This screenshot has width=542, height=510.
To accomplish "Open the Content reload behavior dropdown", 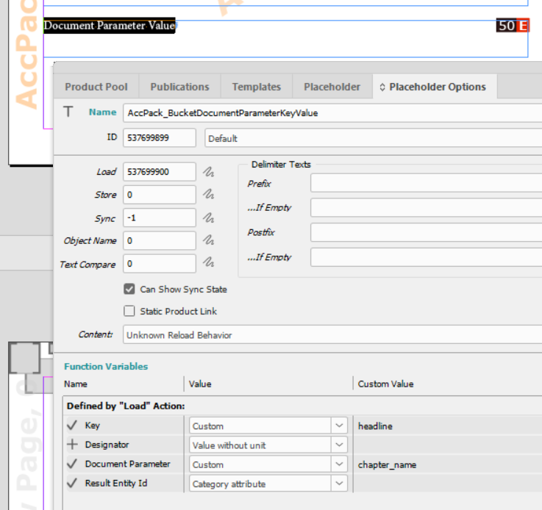I will [332, 334].
